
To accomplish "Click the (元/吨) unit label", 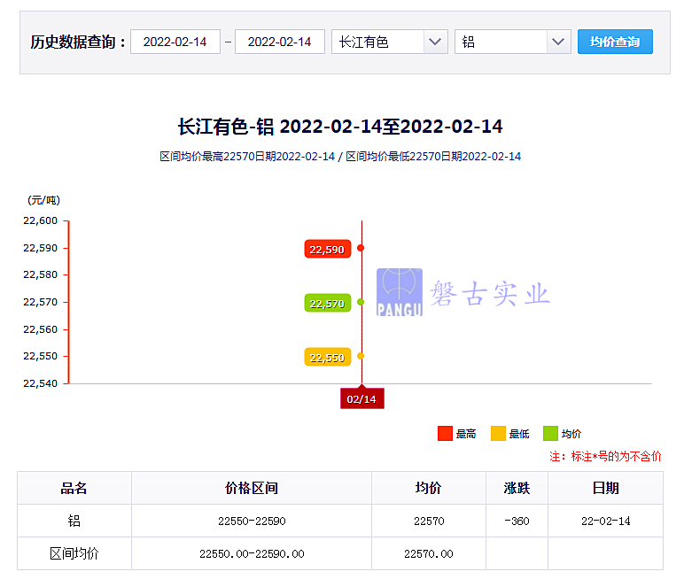I will (x=43, y=200).
